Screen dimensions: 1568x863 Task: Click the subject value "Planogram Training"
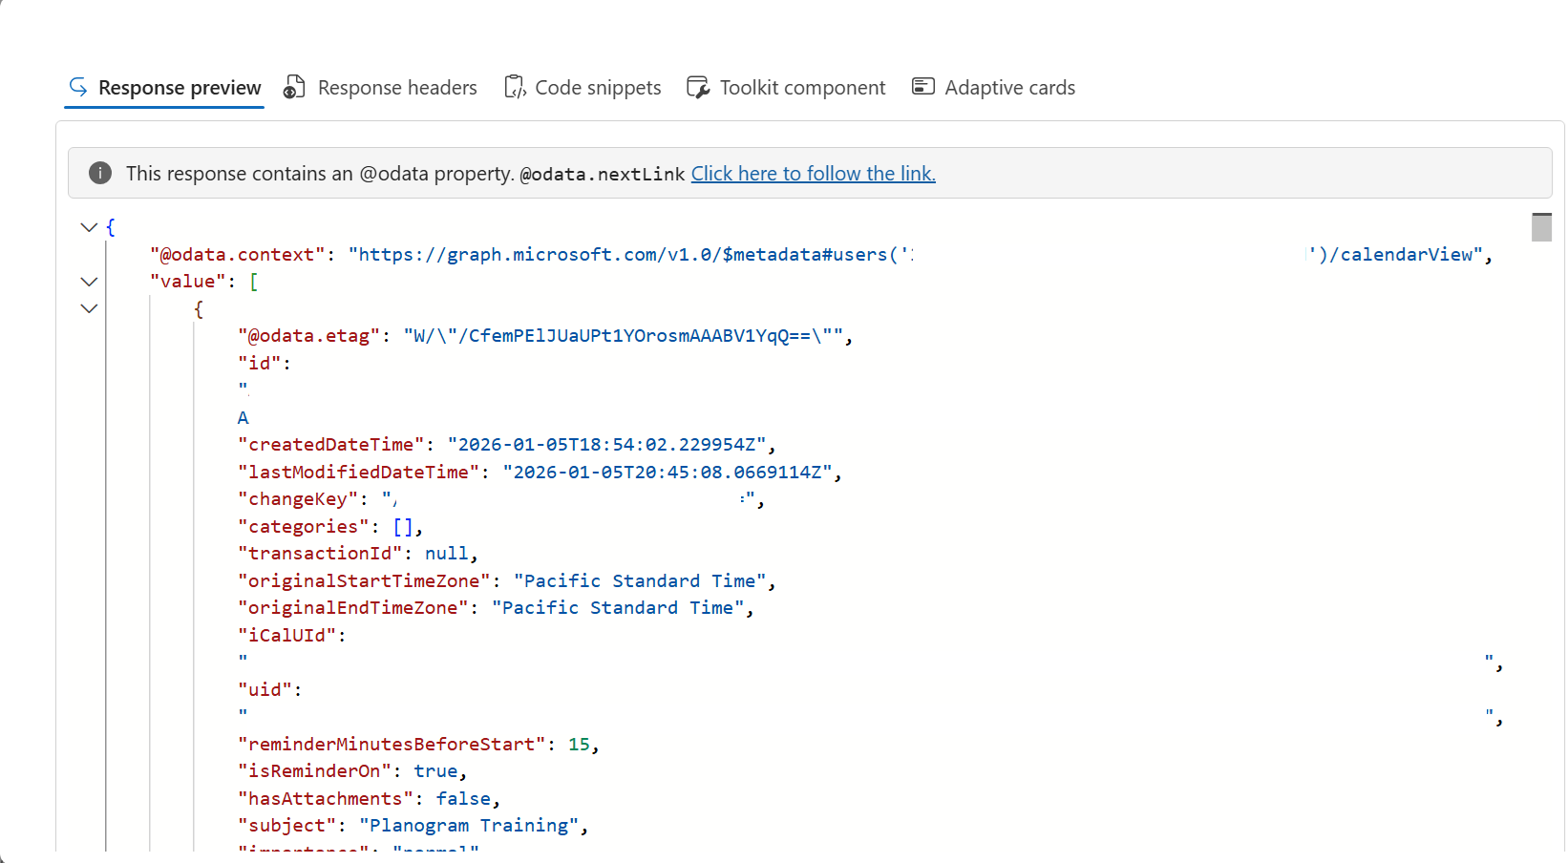pos(469,826)
